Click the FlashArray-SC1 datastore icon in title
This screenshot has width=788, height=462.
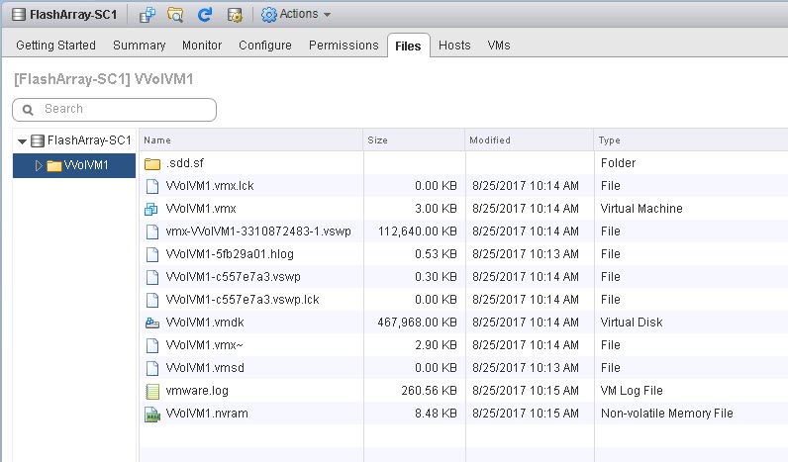(x=19, y=15)
